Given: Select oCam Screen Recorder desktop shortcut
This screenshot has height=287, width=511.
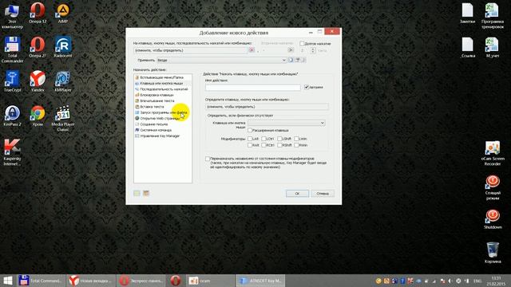Looking at the screenshot, I should pyautogui.click(x=493, y=154).
